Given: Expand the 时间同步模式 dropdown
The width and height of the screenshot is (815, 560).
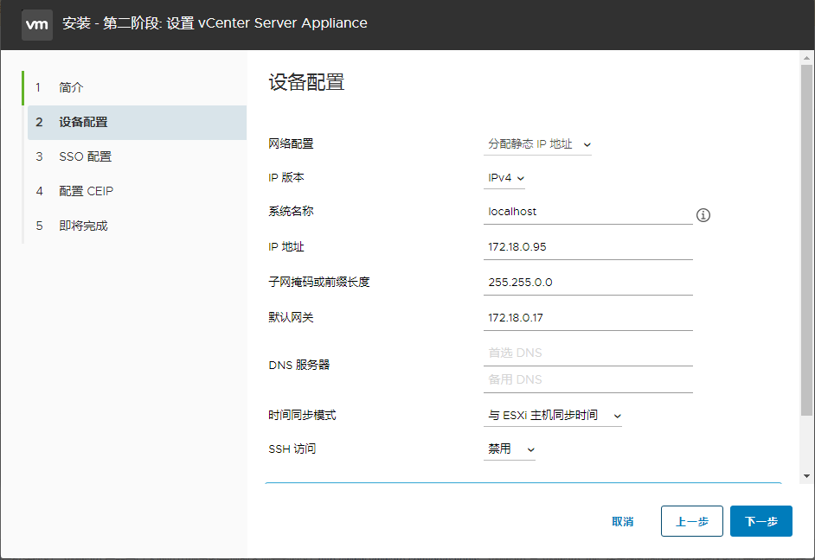Looking at the screenshot, I should (553, 416).
